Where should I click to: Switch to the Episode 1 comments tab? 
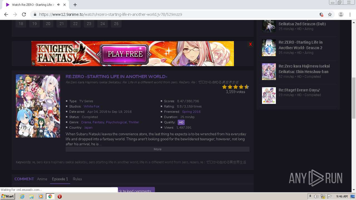60,179
